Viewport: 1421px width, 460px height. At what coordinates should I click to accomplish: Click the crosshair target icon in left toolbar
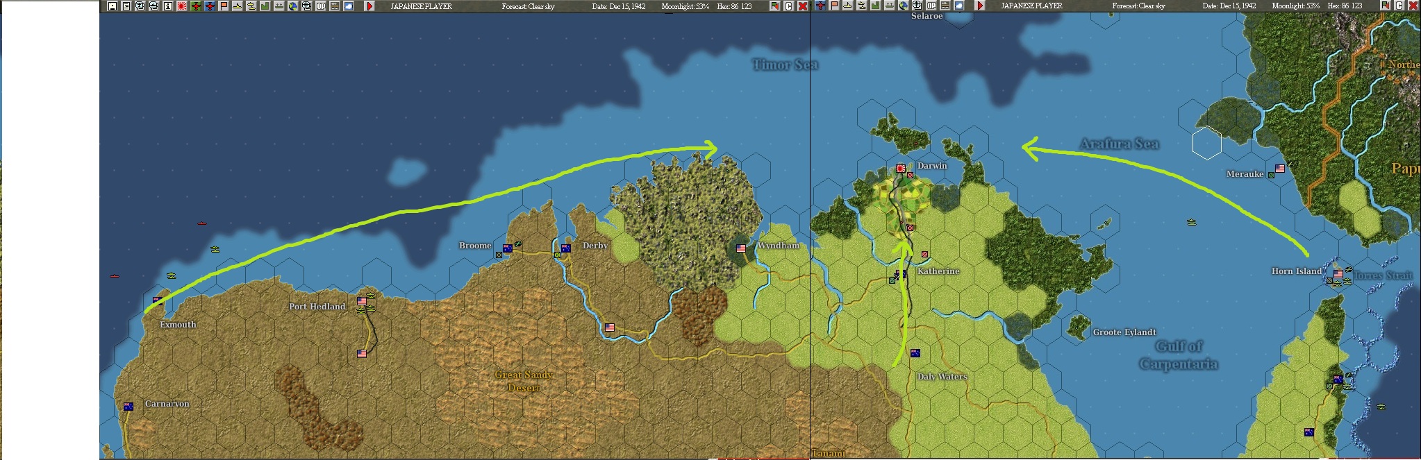pyautogui.click(x=307, y=6)
